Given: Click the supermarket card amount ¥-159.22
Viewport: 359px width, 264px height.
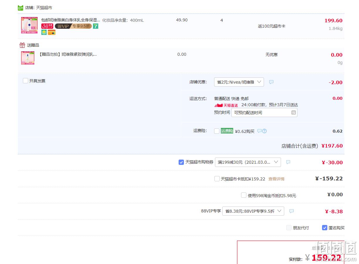Looking at the screenshot, I should pyautogui.click(x=329, y=179).
